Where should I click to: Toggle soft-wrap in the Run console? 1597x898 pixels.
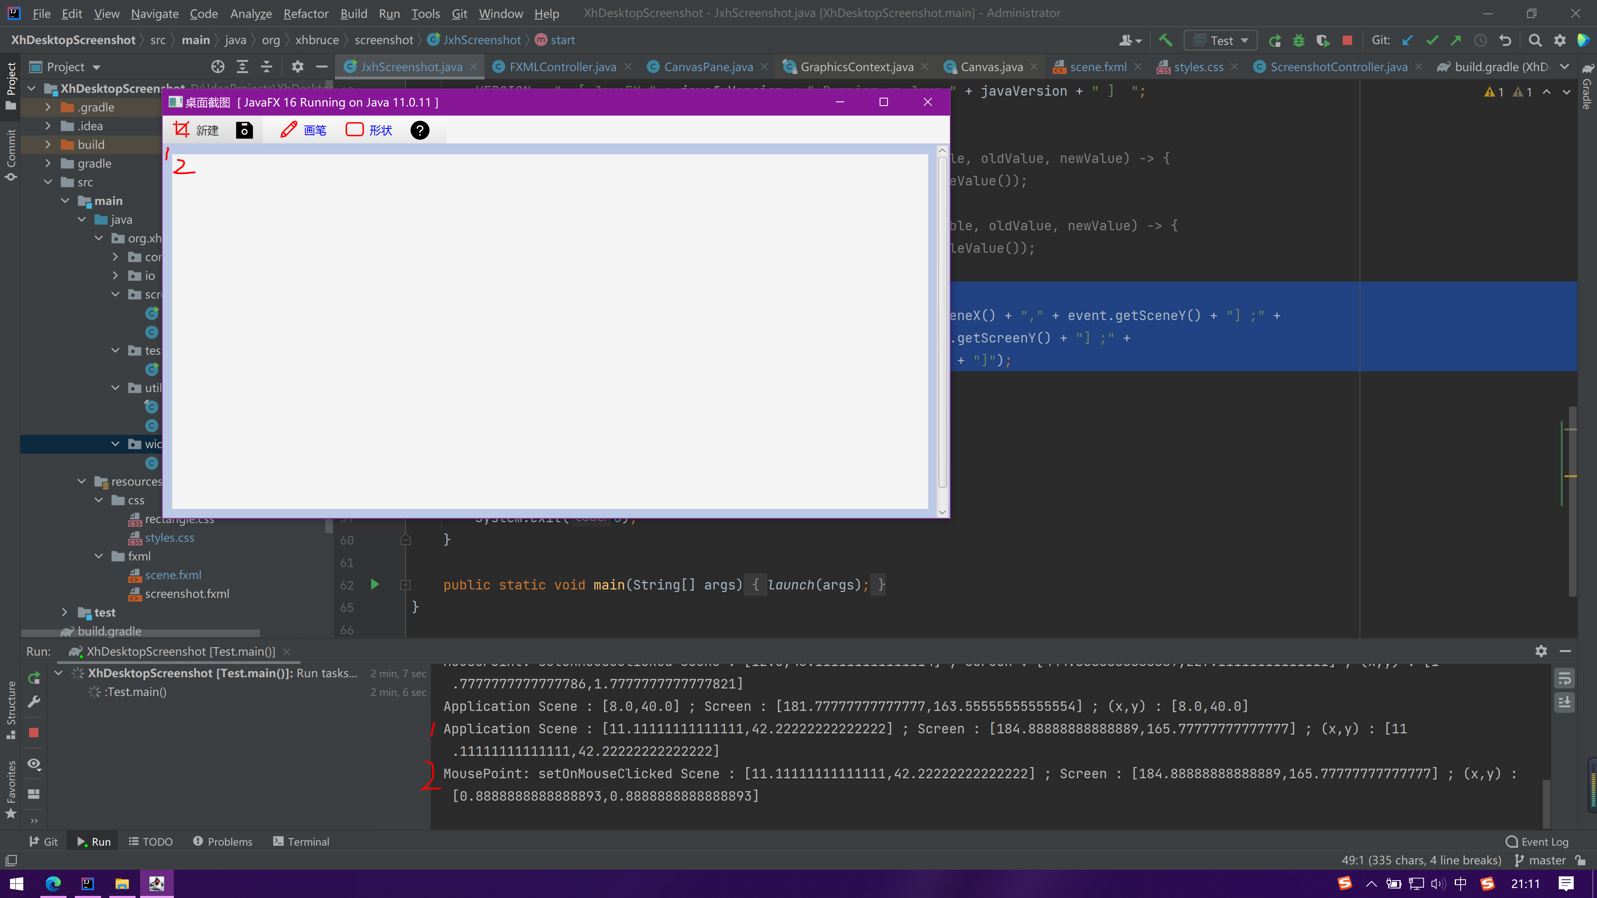(x=1564, y=678)
